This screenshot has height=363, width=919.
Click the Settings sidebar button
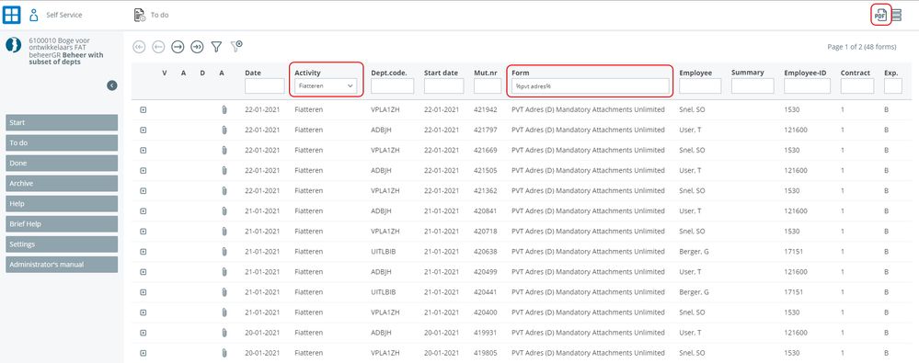pyautogui.click(x=62, y=244)
